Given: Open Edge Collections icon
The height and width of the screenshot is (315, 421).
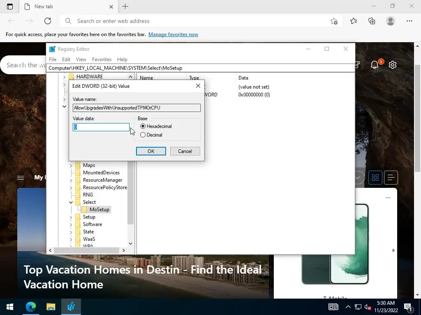Looking at the screenshot, I should click(x=372, y=21).
